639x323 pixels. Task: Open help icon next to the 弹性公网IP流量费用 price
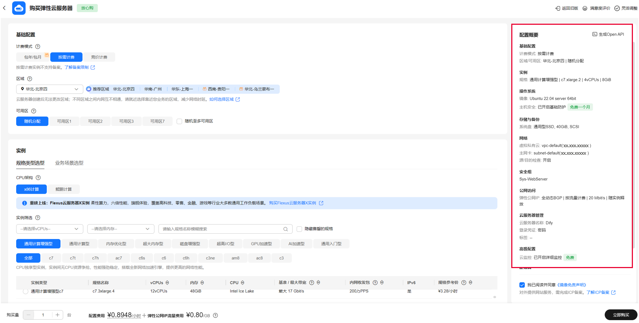(215, 315)
